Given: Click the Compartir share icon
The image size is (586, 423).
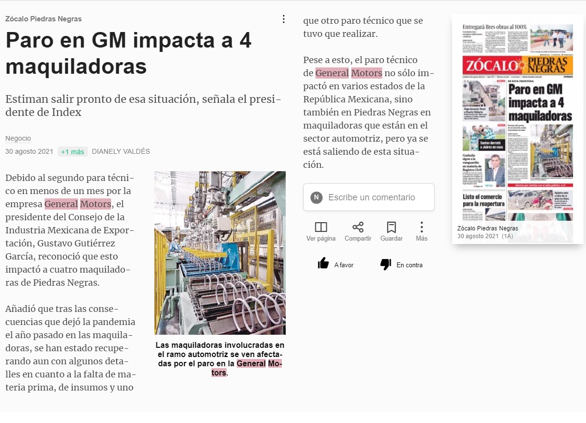Looking at the screenshot, I should point(358,227).
